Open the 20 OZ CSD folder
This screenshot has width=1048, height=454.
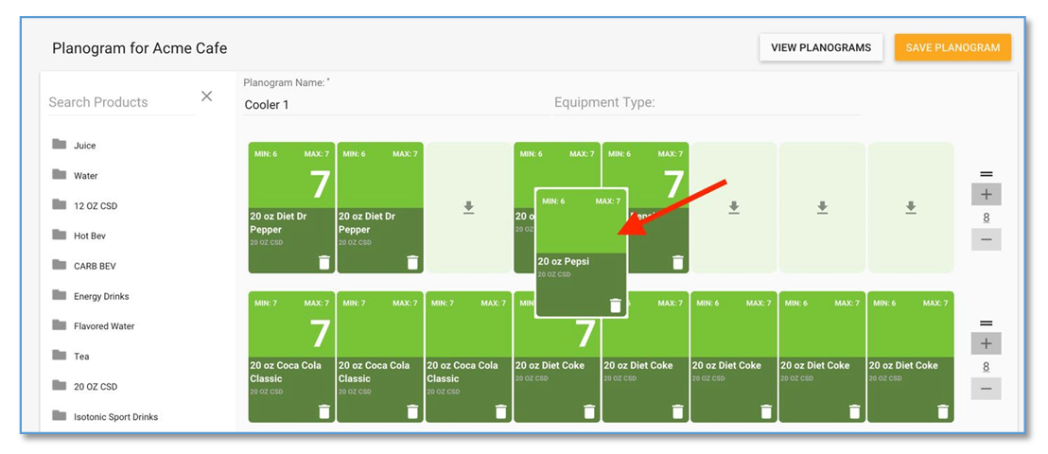(85, 386)
